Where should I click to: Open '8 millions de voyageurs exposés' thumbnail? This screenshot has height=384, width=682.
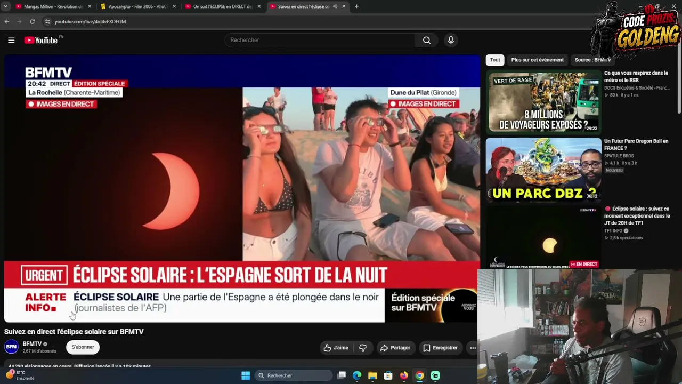[x=543, y=102]
